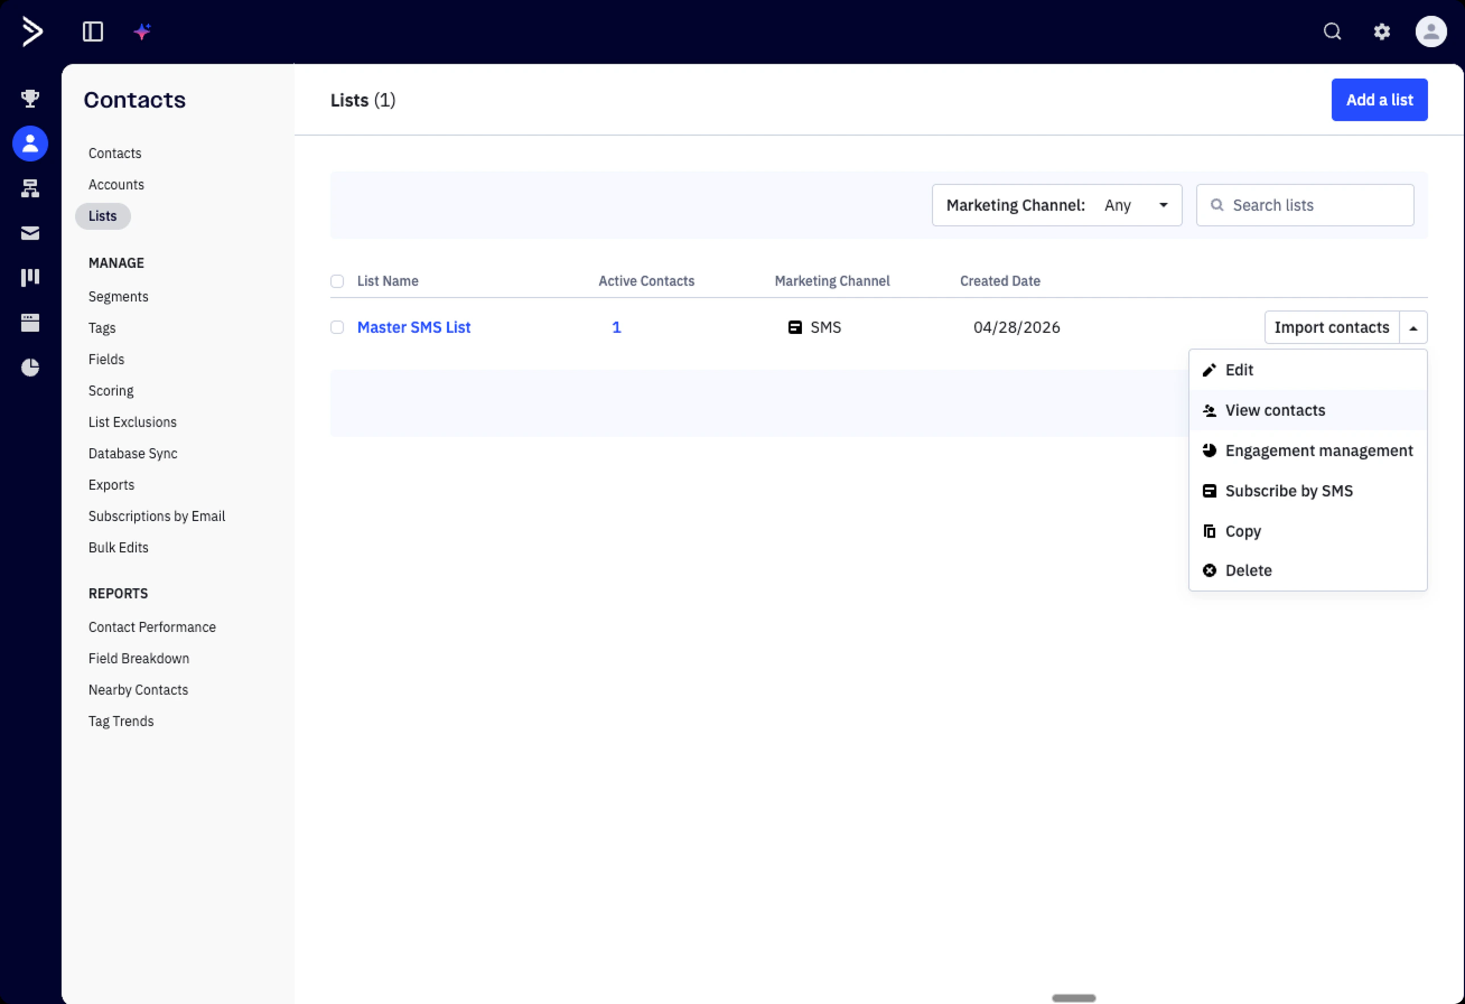Click the magnifier icon in Search lists
This screenshot has width=1465, height=1004.
click(1216, 205)
